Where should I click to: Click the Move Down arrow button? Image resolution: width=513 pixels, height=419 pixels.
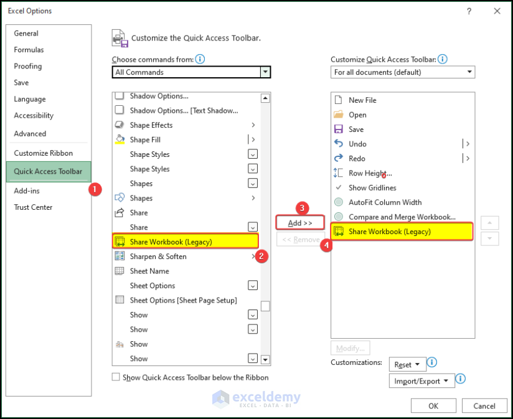click(489, 238)
